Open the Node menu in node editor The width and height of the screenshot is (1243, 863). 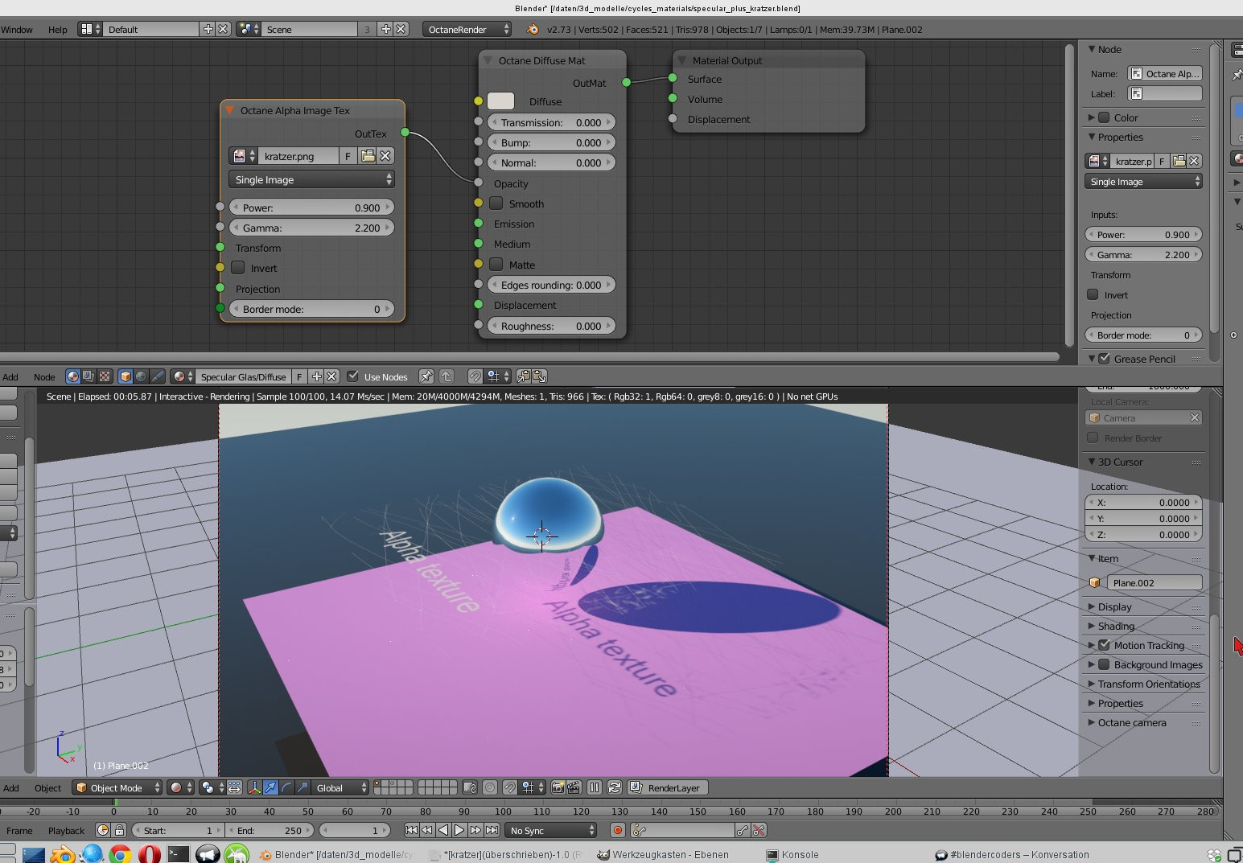tap(44, 376)
